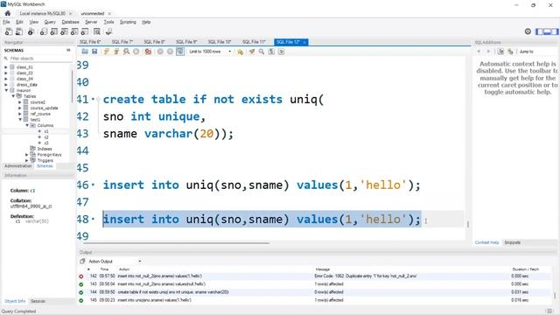Expand the class_01 schema
The image size is (560, 315).
click(6, 67)
